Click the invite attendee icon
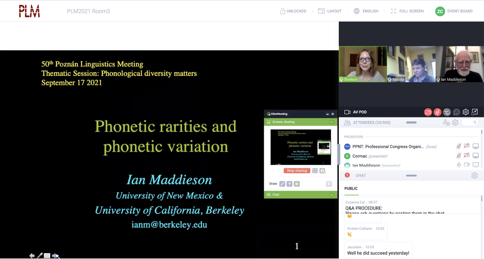484x259 pixels. click(x=446, y=122)
